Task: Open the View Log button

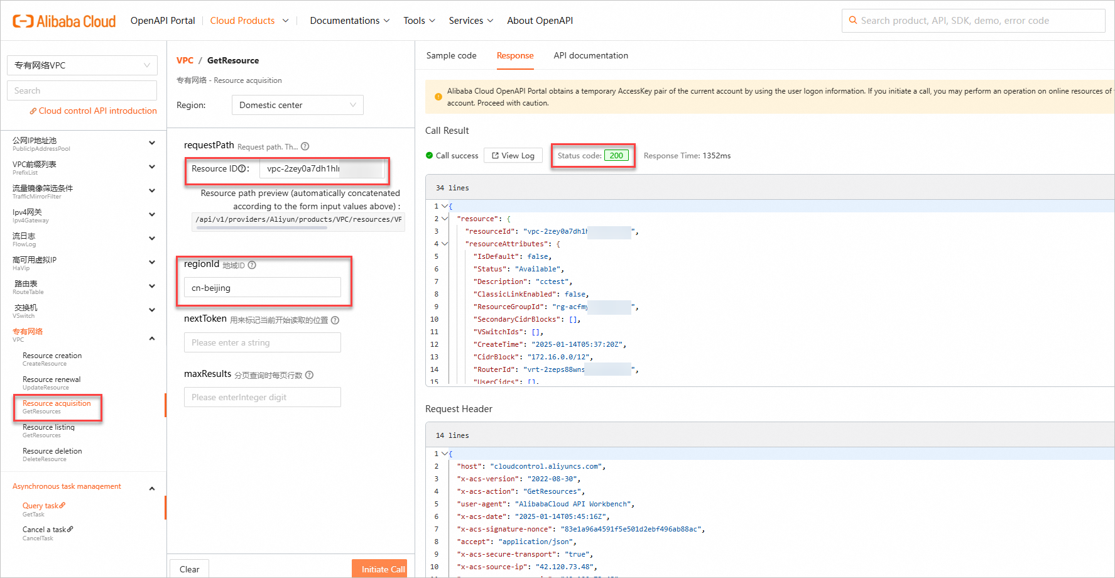Action: click(513, 156)
